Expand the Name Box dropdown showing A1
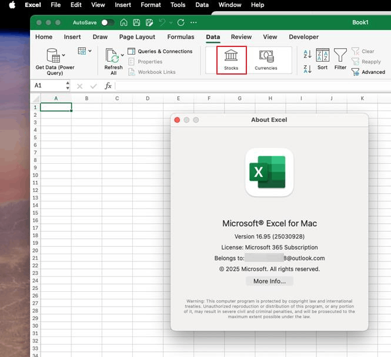Image resolution: width=391 pixels, height=357 pixels. coord(68,86)
